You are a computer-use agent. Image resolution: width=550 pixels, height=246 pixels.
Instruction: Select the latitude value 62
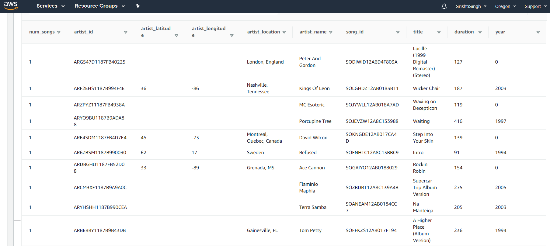tap(144, 153)
